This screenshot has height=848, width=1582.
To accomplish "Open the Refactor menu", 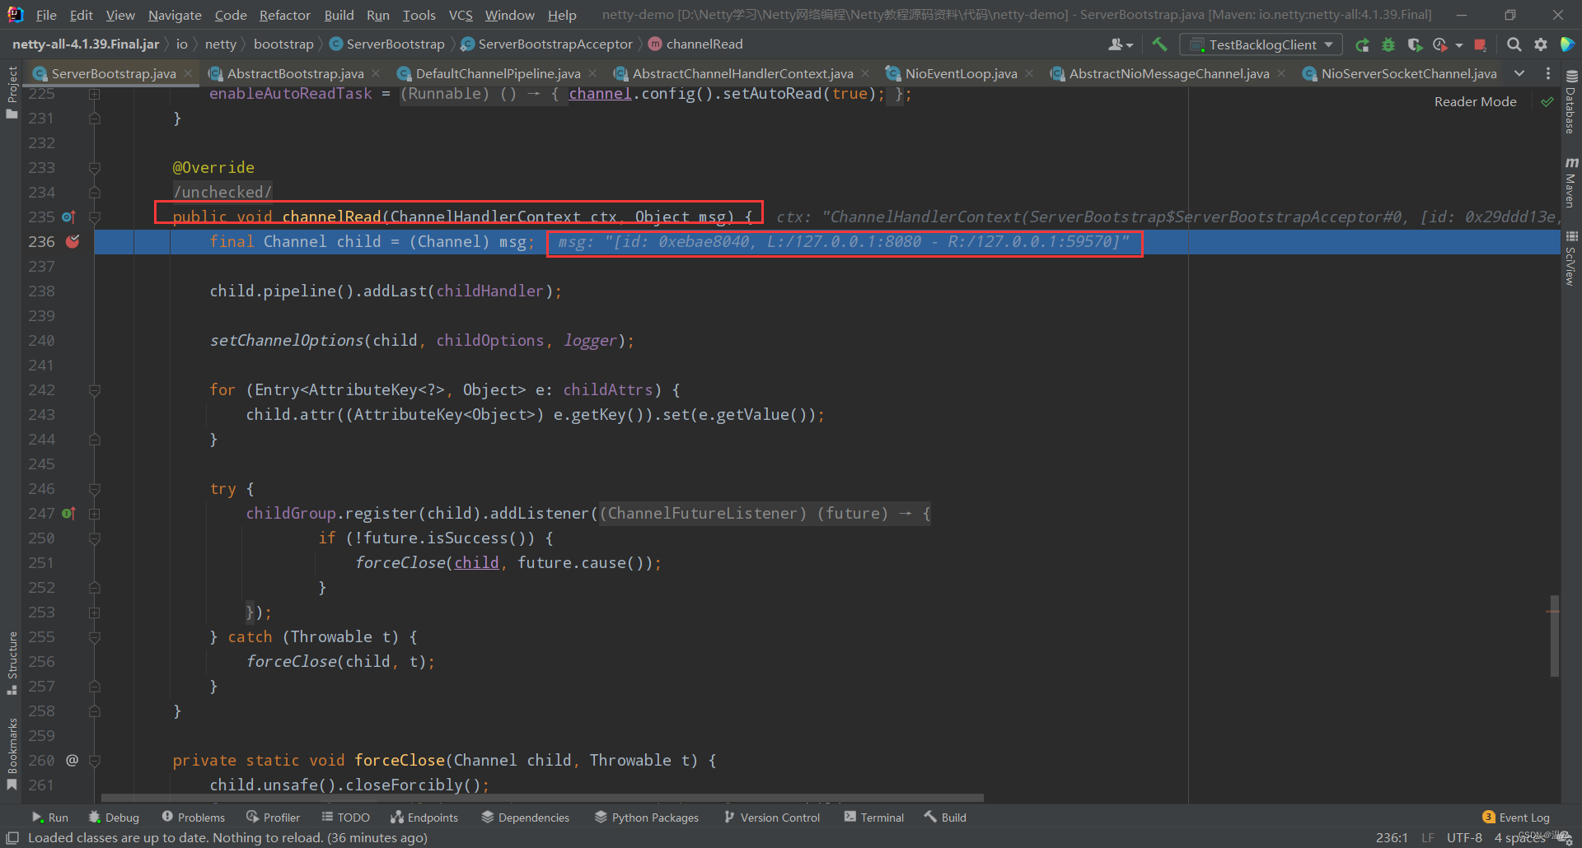I will coord(284,15).
